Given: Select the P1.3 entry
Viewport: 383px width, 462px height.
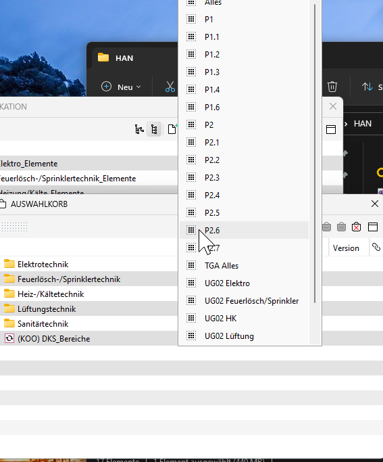Looking at the screenshot, I should coord(244,72).
